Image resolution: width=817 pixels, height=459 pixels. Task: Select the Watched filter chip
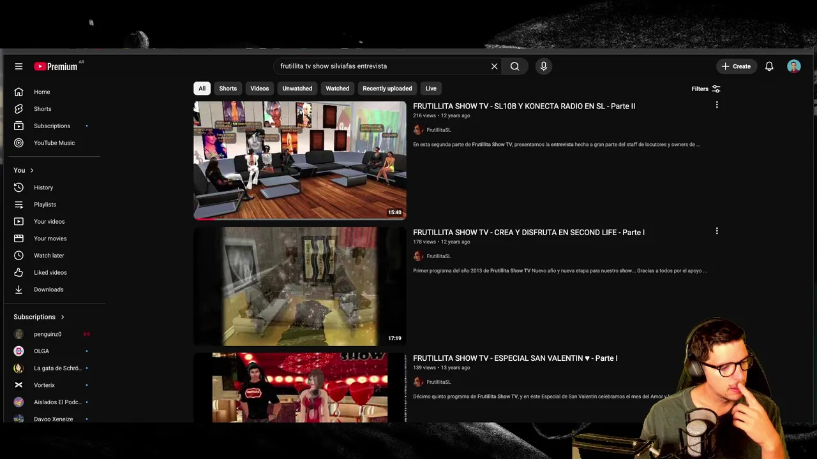(x=337, y=89)
